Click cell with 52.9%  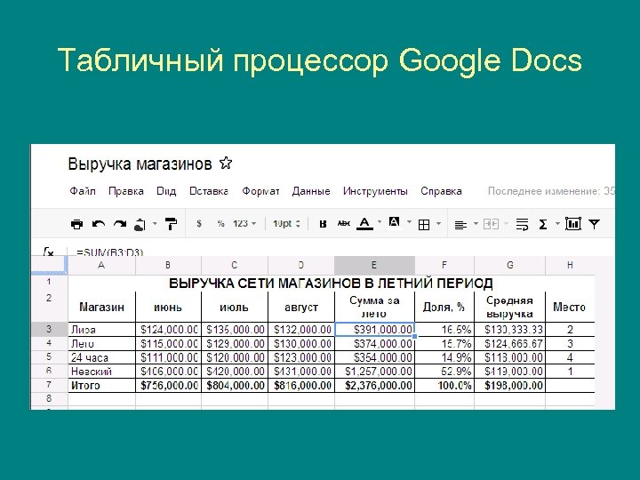pos(444,372)
